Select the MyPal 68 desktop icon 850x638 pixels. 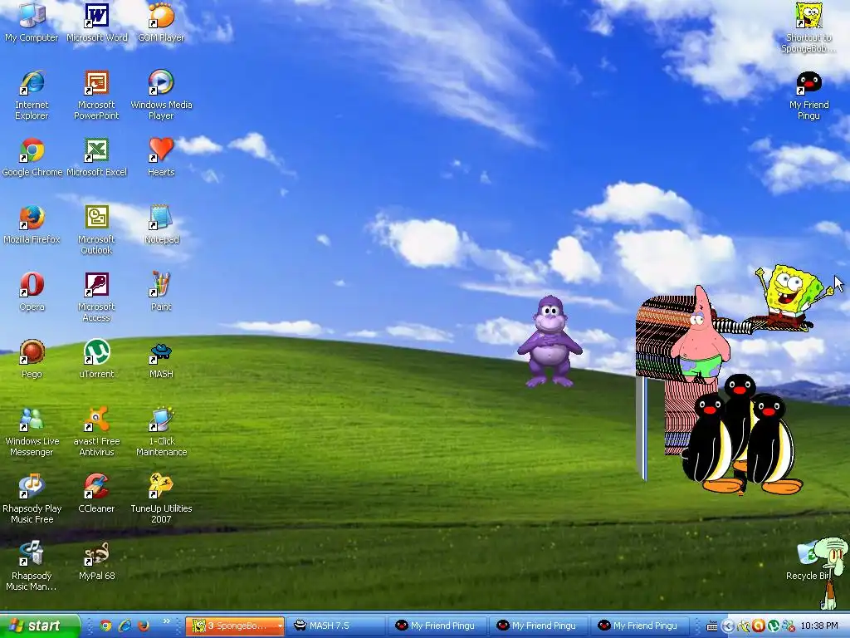[x=96, y=561]
